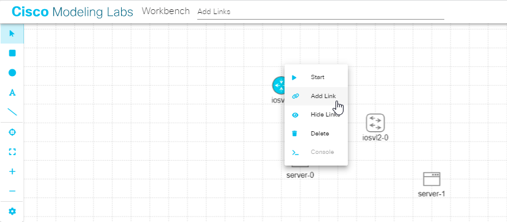Screen dimensions: 507x222
Task: Select the text annotation tool
Action: [12, 93]
